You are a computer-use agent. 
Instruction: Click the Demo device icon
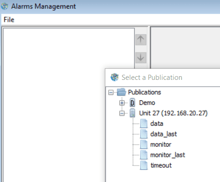[x=132, y=103]
